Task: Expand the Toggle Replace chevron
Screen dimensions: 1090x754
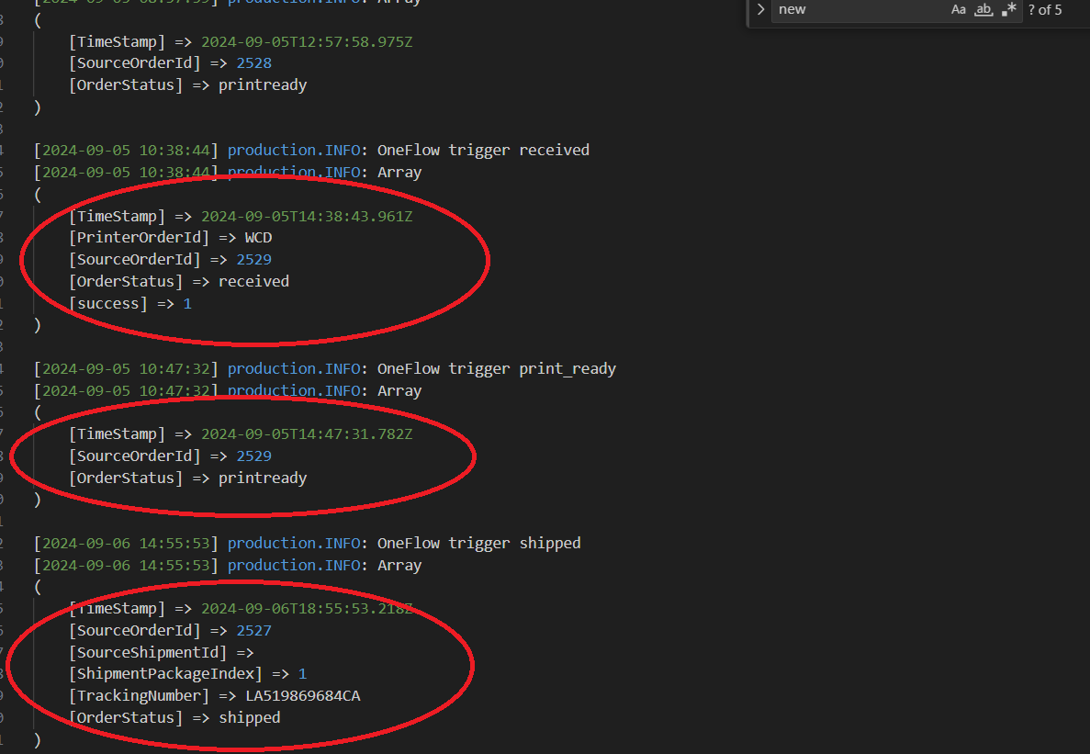Action: (x=760, y=10)
